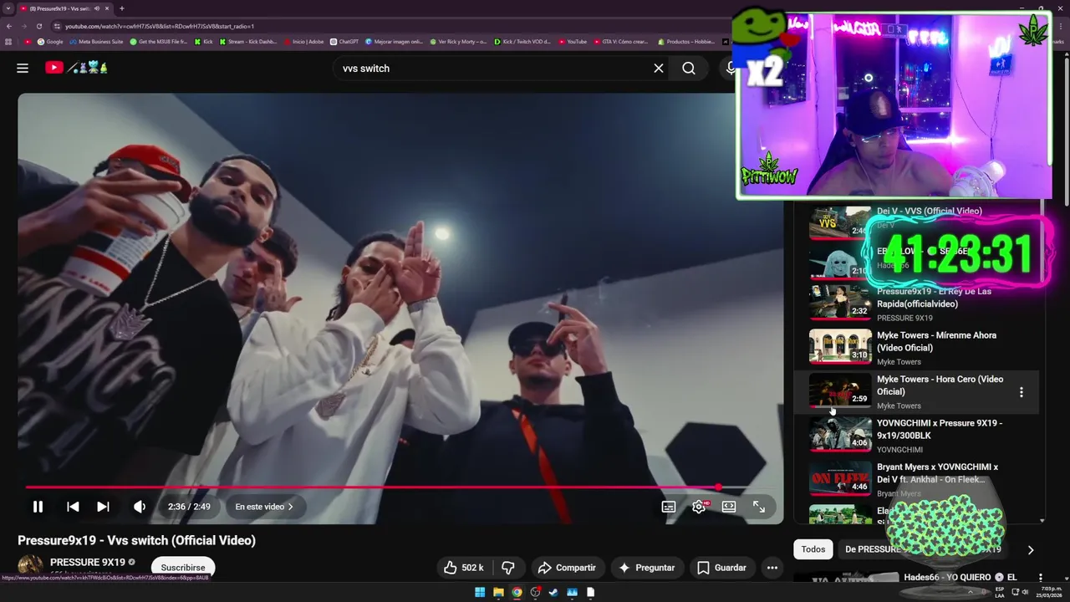
Task: Mute the video volume
Action: pyautogui.click(x=140, y=507)
